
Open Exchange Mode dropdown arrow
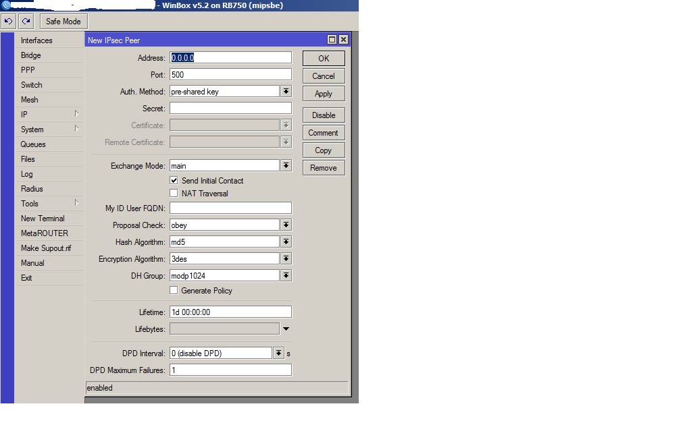[286, 166]
